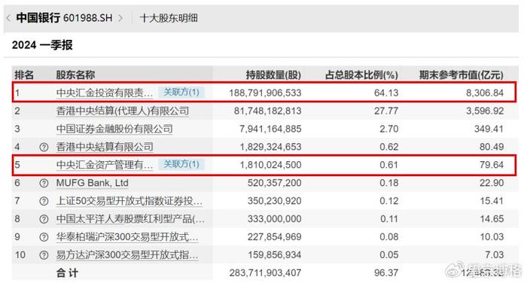The height and width of the screenshot is (283, 527).
Task: Sort by 持股数量(股) column header
Action: (273, 75)
